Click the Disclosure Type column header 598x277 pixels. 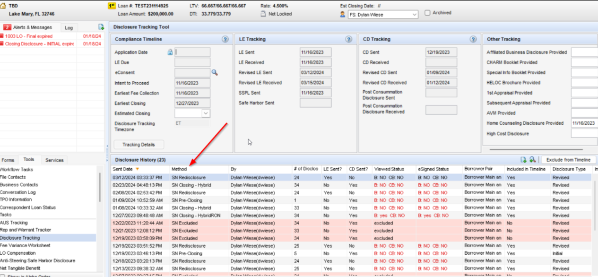point(572,169)
